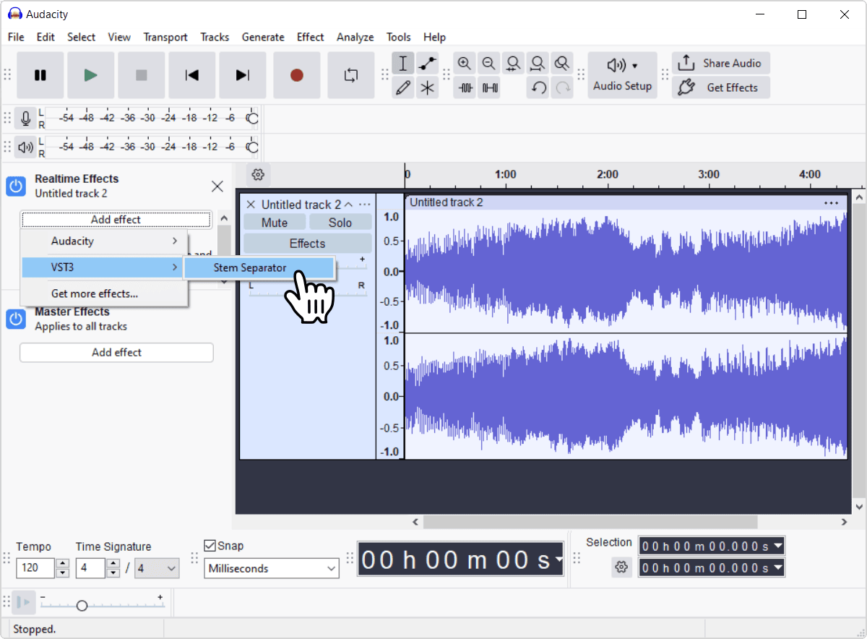Toggle the Realtime Effects power button
The height and width of the screenshot is (639, 867).
[16, 186]
